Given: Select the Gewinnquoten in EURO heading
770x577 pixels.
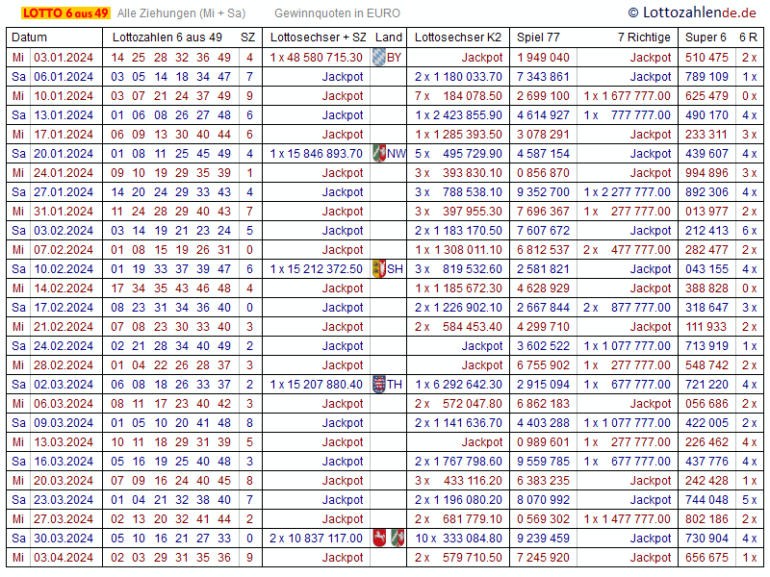Looking at the screenshot, I should point(337,13).
